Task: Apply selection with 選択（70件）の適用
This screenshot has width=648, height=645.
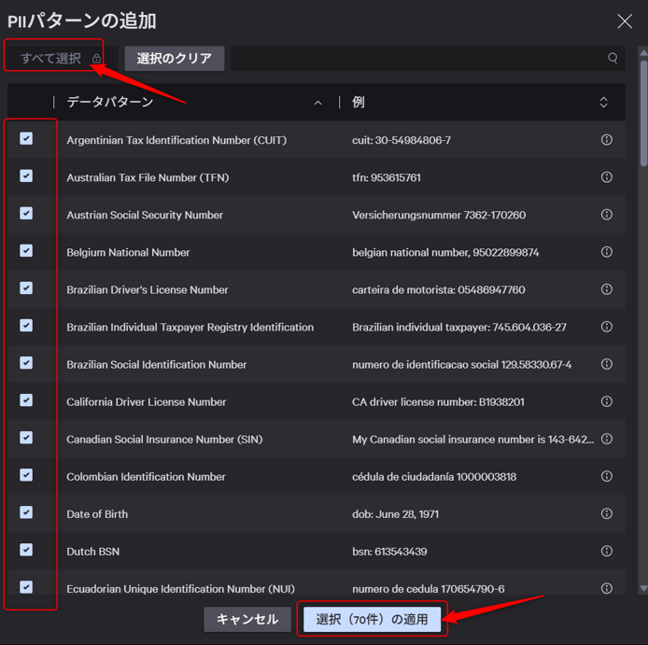Action: tap(372, 620)
